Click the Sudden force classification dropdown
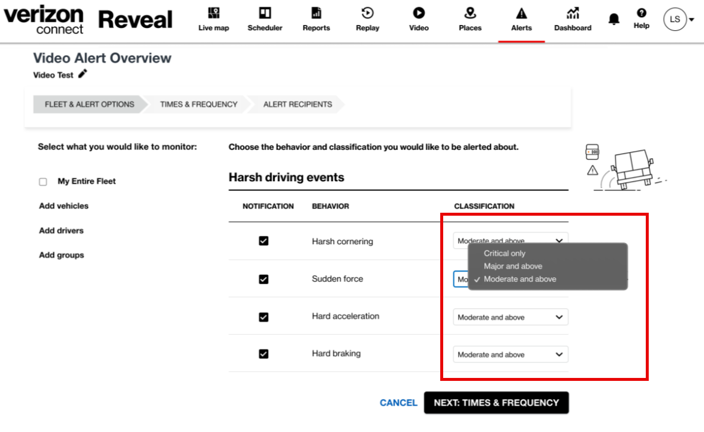Viewport: 704px width, 432px height. [460, 279]
